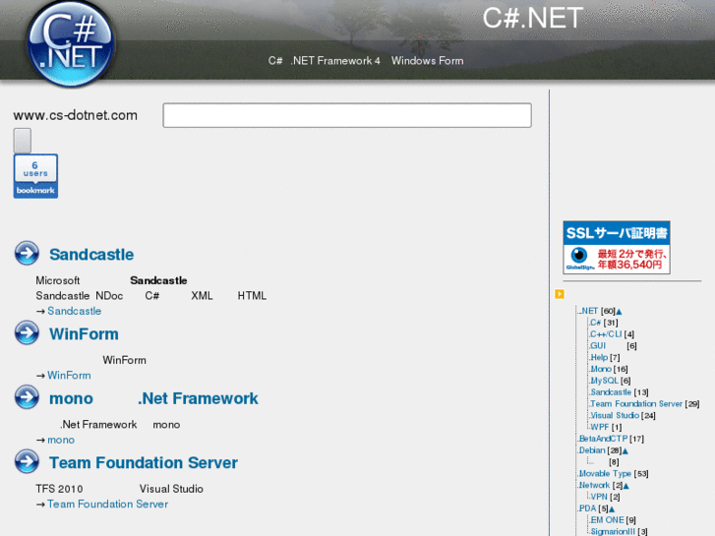Open the BetaAndCTP [17] category
715x536 pixels.
pyautogui.click(x=603, y=439)
